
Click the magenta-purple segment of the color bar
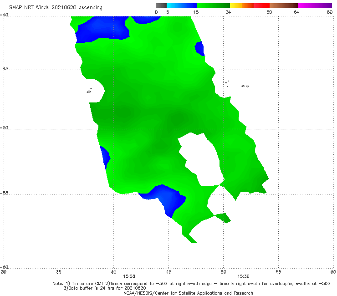(x=315, y=5)
